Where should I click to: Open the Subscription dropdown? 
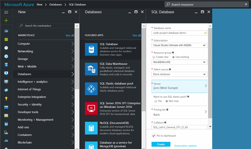click(x=179, y=45)
